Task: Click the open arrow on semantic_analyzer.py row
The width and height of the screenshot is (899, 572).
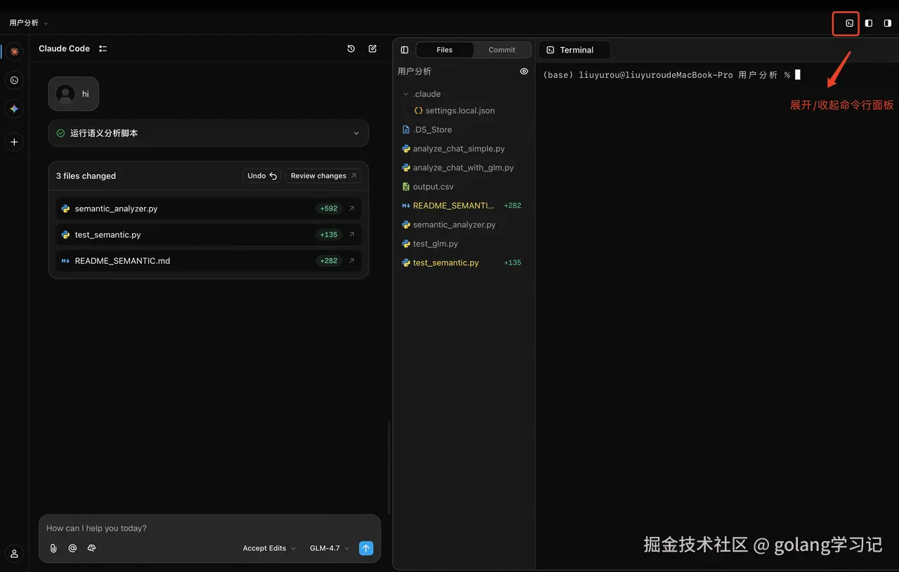Action: coord(352,208)
